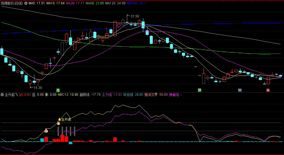Select the MA5 moving average label

tap(37, 3)
